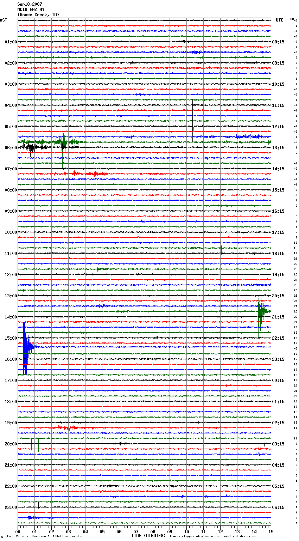The width and height of the screenshot is (299, 541).
Task: Click the MST column header
Action: coord(4,20)
